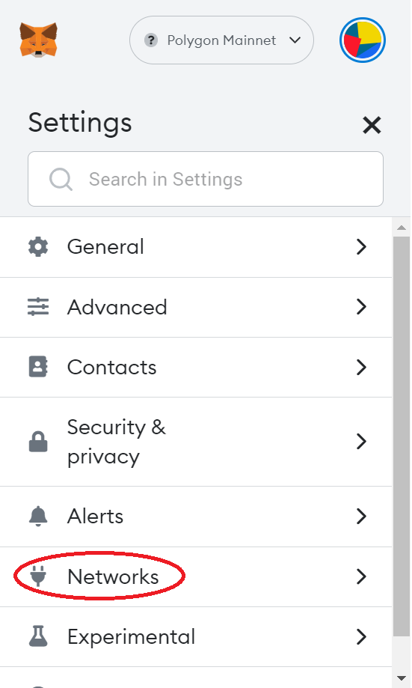Viewport: 412px width, 688px height.
Task: Click the General gear icon
Action: (x=38, y=246)
